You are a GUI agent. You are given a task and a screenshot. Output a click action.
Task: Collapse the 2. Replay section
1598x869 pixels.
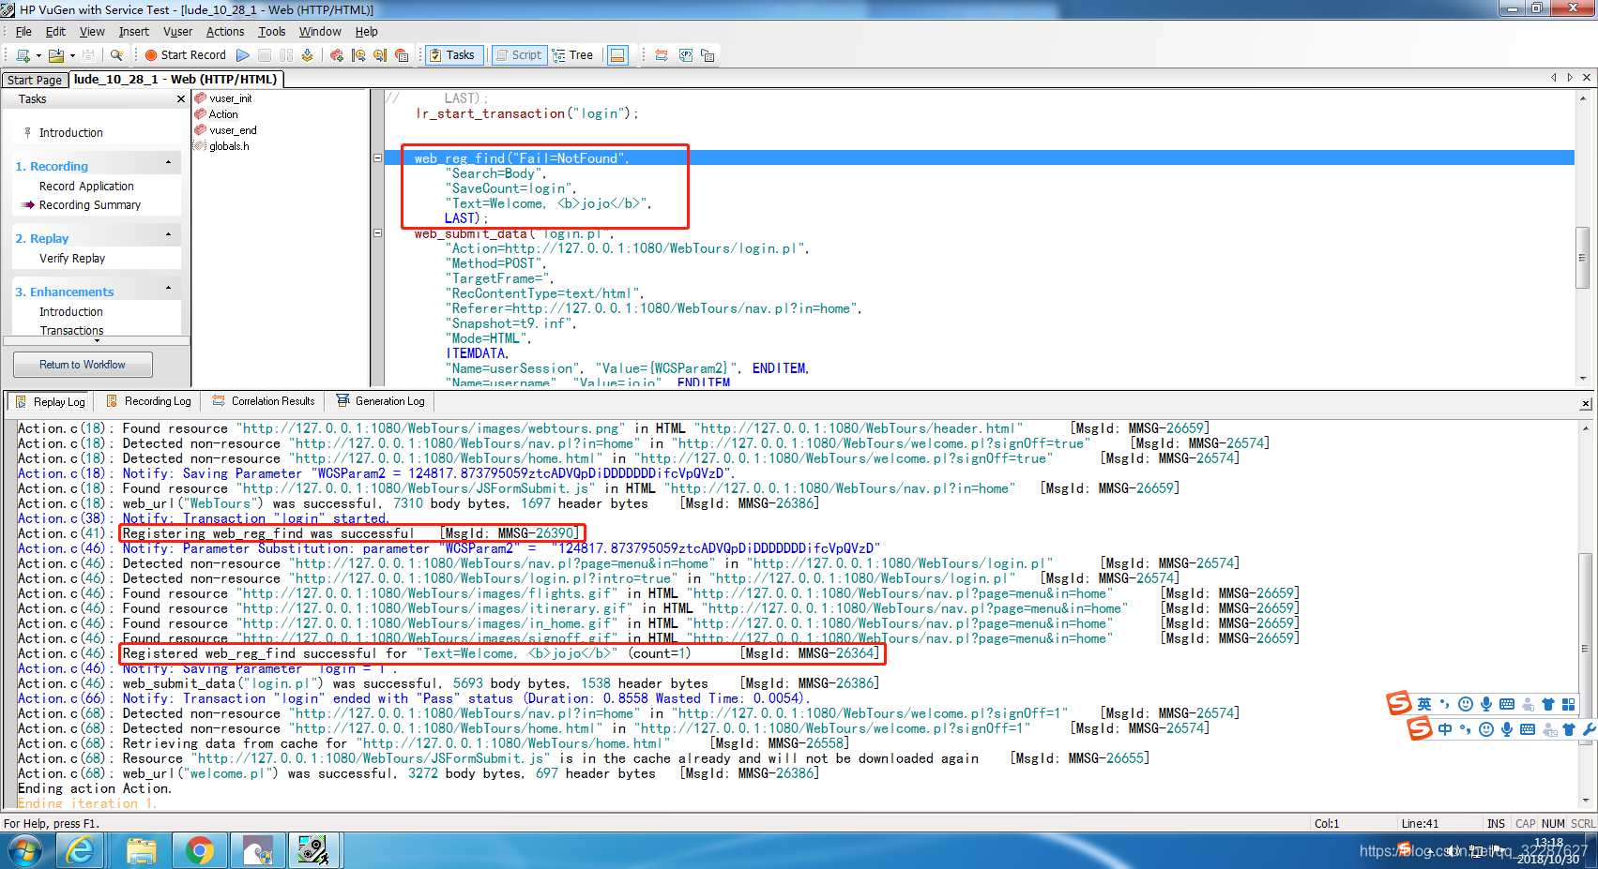(x=169, y=234)
